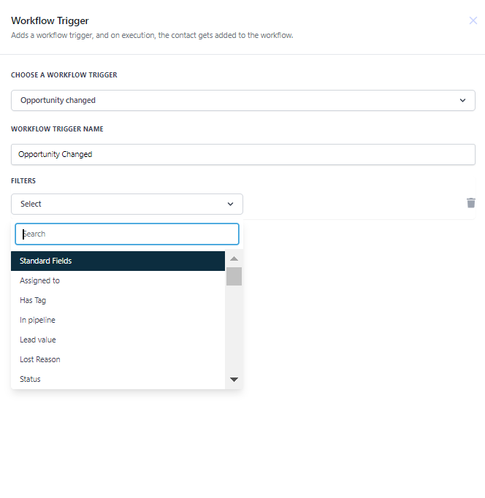The width and height of the screenshot is (485, 498).
Task: Focus the filter Search box
Action: tap(127, 234)
